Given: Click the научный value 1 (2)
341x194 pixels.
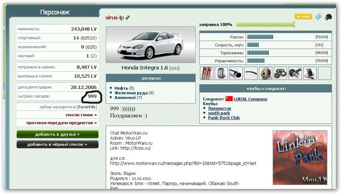Looking at the screenshot, I should coord(91,56).
